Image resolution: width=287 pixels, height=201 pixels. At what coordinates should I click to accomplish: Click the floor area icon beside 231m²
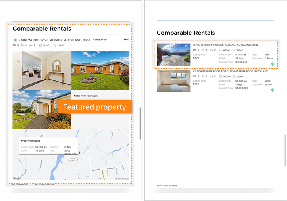pos(55,45)
